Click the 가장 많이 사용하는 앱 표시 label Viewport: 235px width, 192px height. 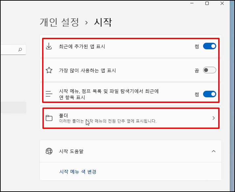[87, 70]
